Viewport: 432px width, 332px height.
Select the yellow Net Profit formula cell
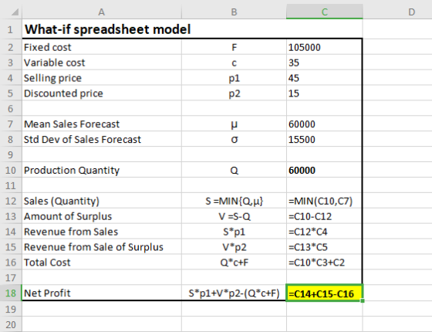coord(324,293)
